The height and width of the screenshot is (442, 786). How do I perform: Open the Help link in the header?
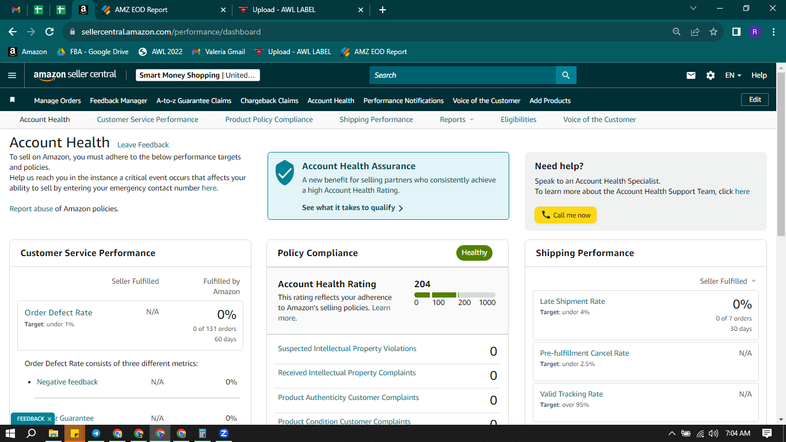pyautogui.click(x=759, y=75)
